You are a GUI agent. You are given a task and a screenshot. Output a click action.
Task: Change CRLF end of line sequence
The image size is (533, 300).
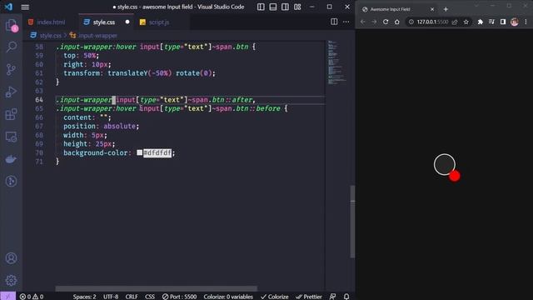(x=132, y=297)
